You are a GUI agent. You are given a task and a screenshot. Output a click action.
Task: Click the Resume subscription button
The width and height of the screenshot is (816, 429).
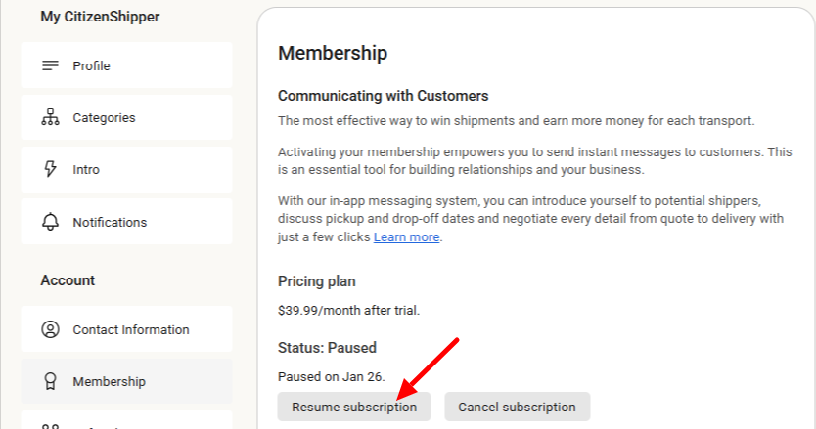click(x=354, y=407)
